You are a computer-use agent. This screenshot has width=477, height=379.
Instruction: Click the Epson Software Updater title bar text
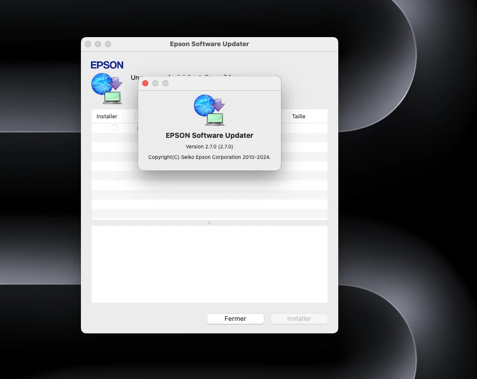[x=209, y=44]
